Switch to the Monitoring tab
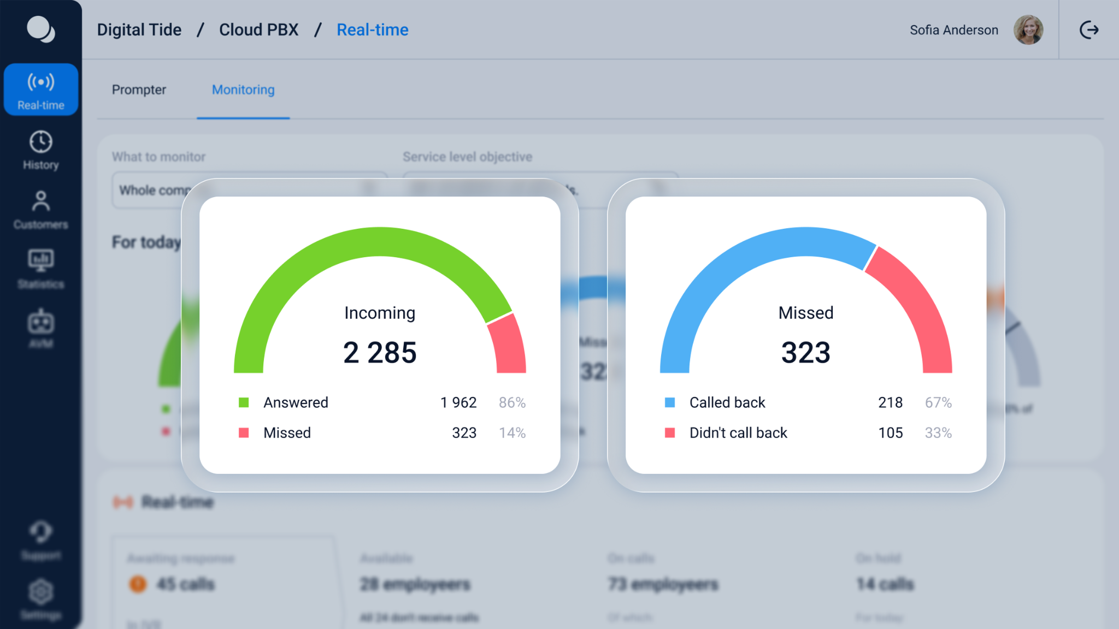1119x629 pixels. coord(243,90)
